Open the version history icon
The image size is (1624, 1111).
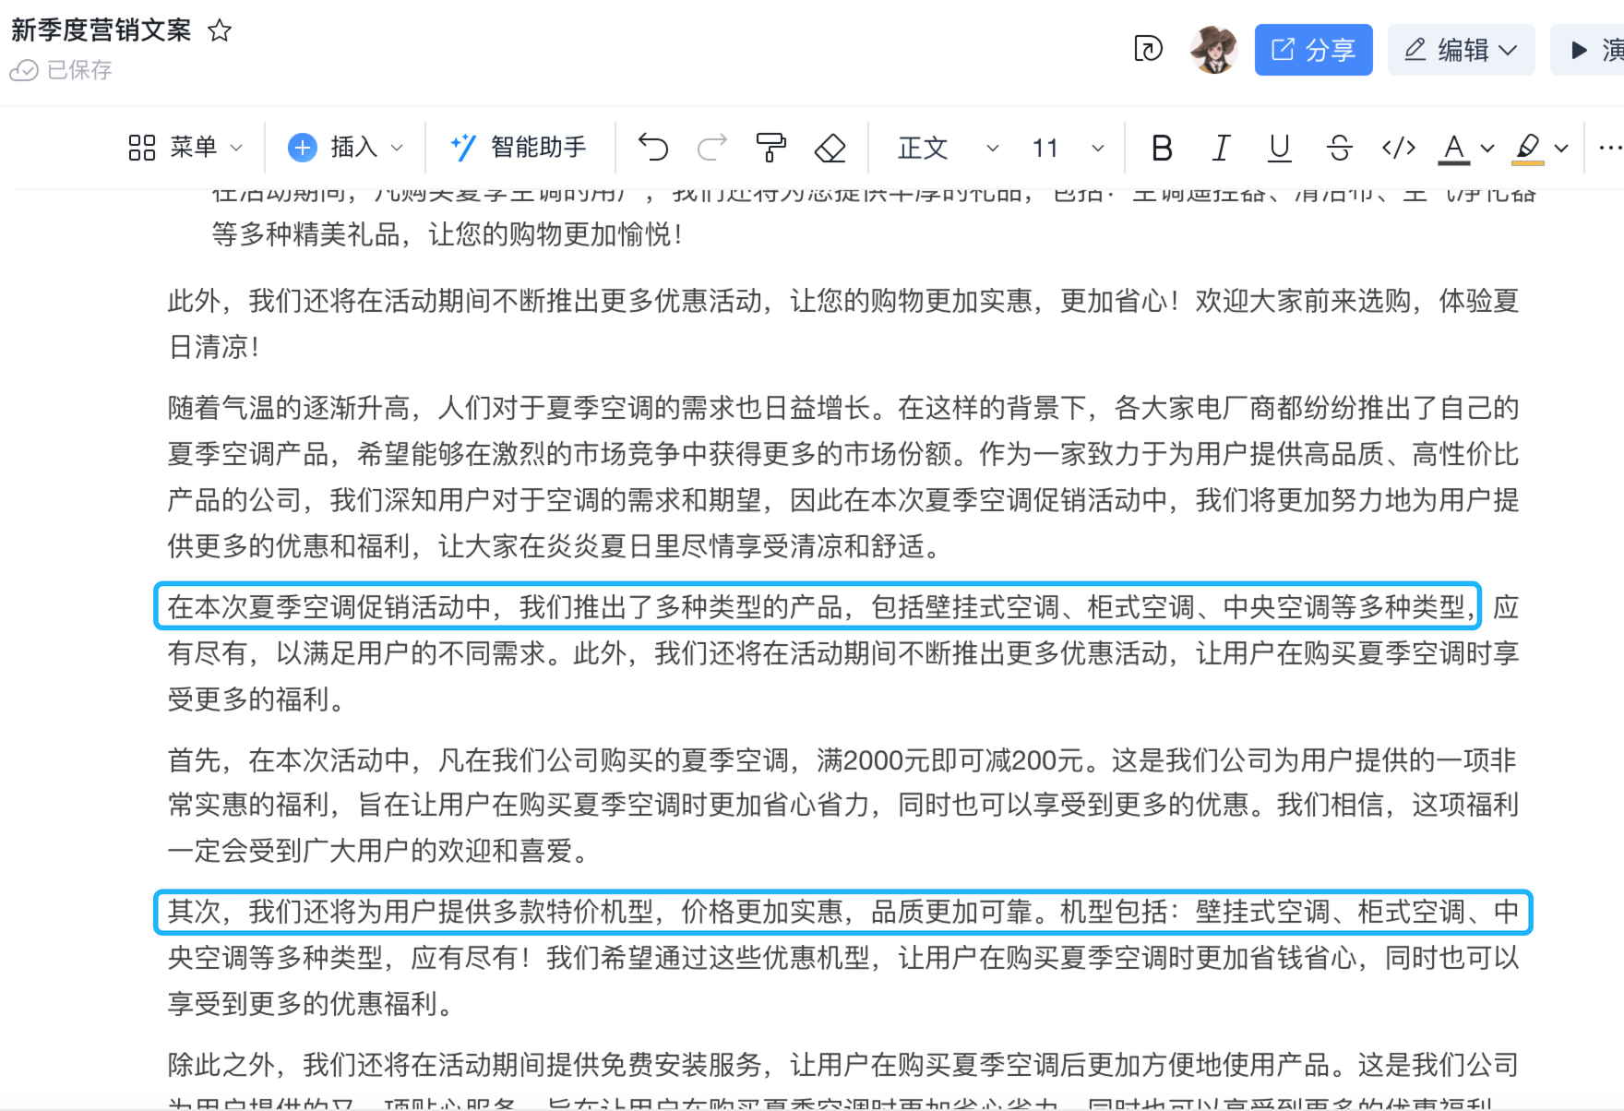[1148, 49]
